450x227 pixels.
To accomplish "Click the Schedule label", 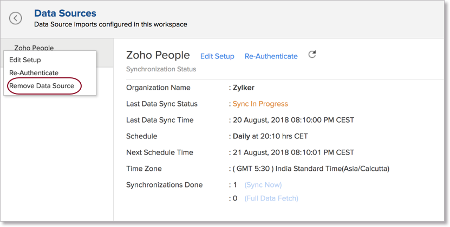I will pos(142,136).
